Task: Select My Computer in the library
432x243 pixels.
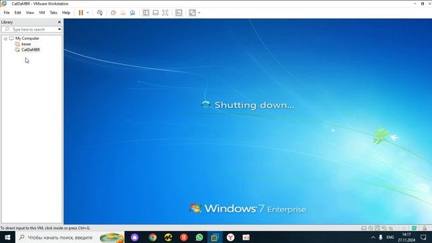Action: coord(27,38)
